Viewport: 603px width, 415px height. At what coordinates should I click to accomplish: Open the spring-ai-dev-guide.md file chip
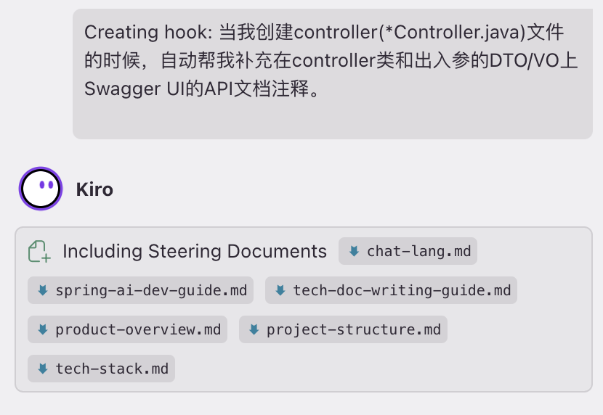point(151,291)
